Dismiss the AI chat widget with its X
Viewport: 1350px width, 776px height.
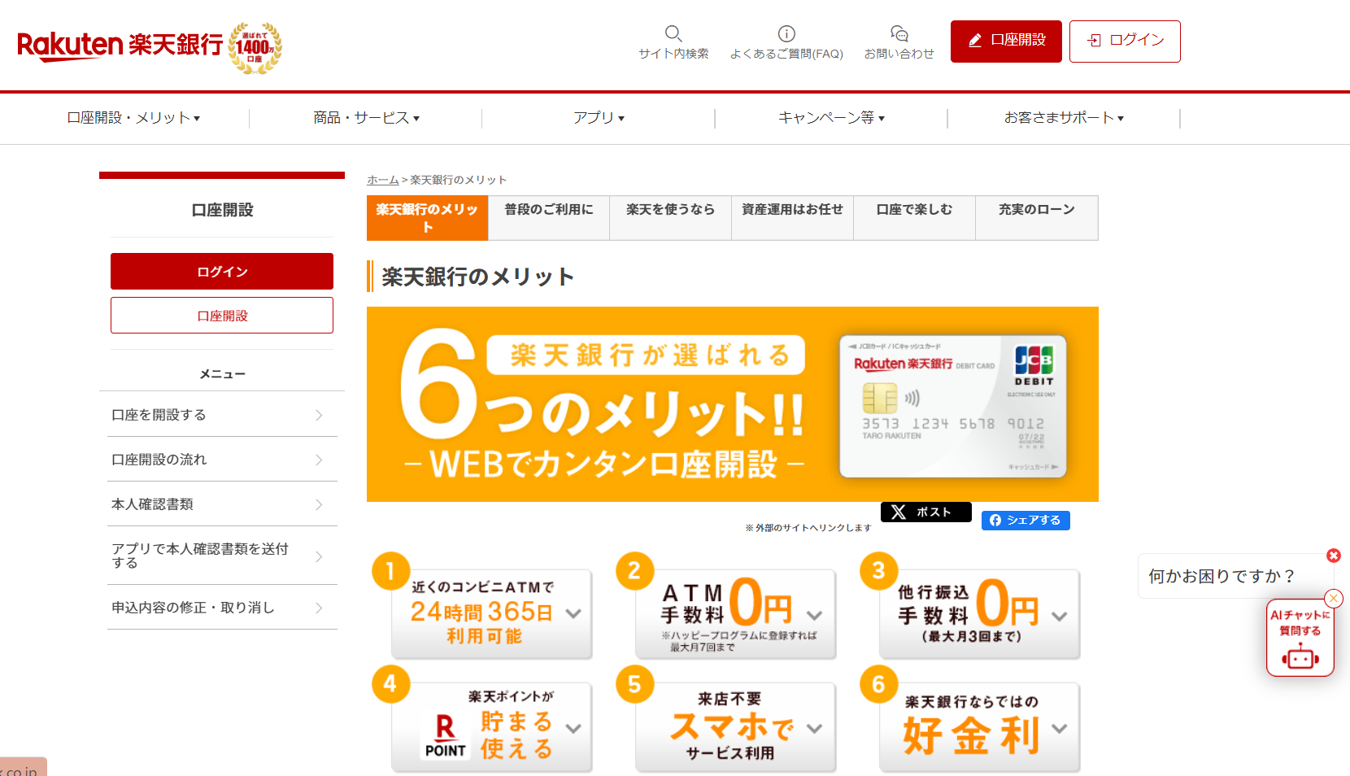1334,599
